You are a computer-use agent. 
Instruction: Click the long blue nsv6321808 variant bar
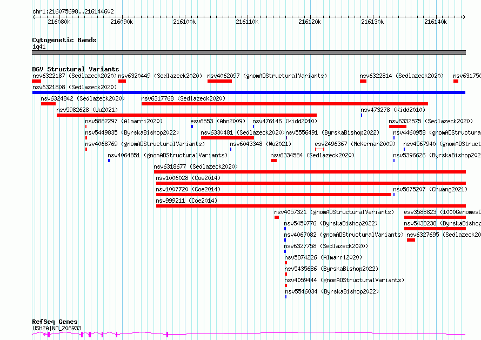[249, 92]
